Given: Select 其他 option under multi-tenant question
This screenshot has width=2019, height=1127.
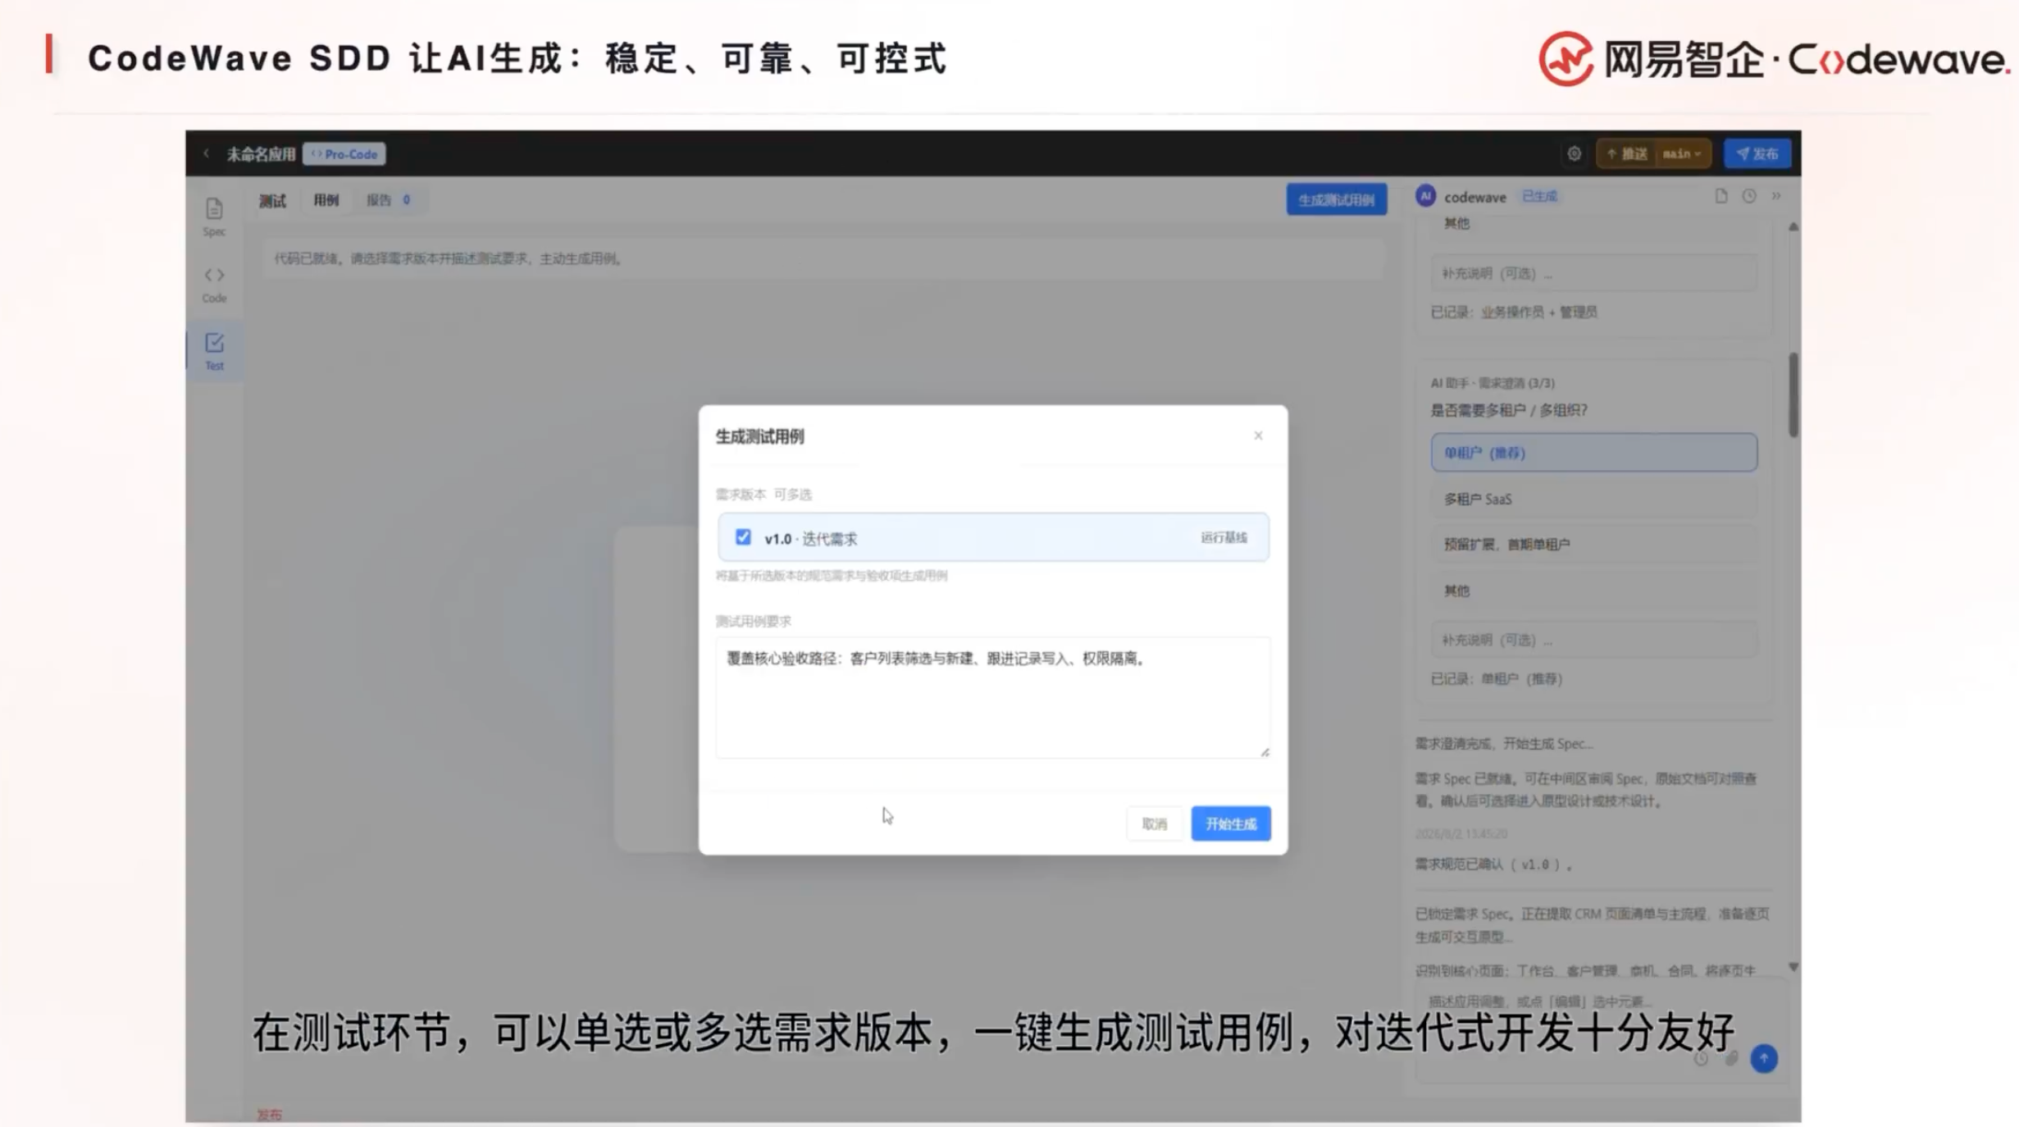Looking at the screenshot, I should pyautogui.click(x=1593, y=591).
